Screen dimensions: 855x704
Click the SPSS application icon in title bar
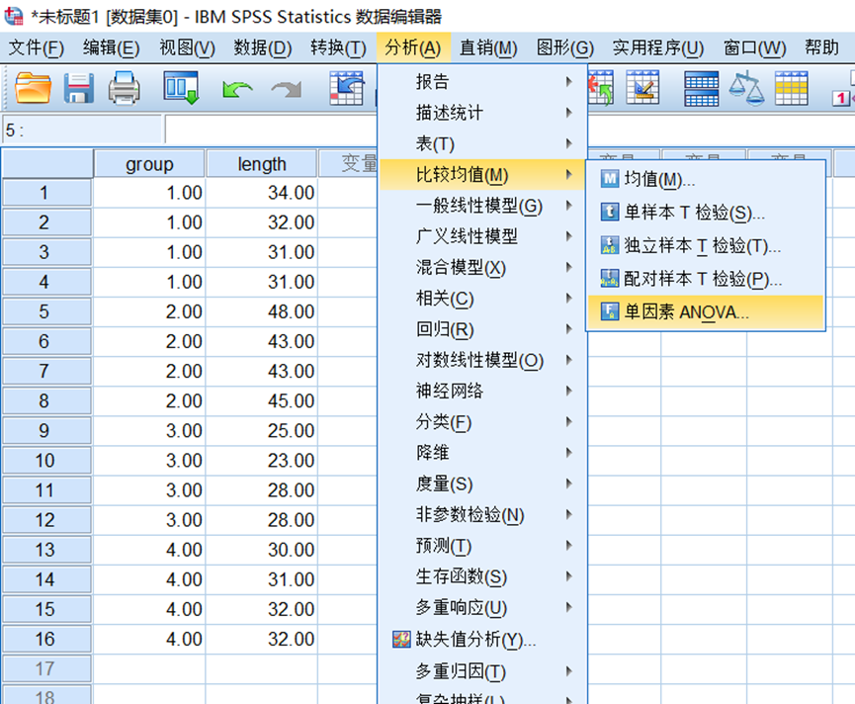point(14,17)
